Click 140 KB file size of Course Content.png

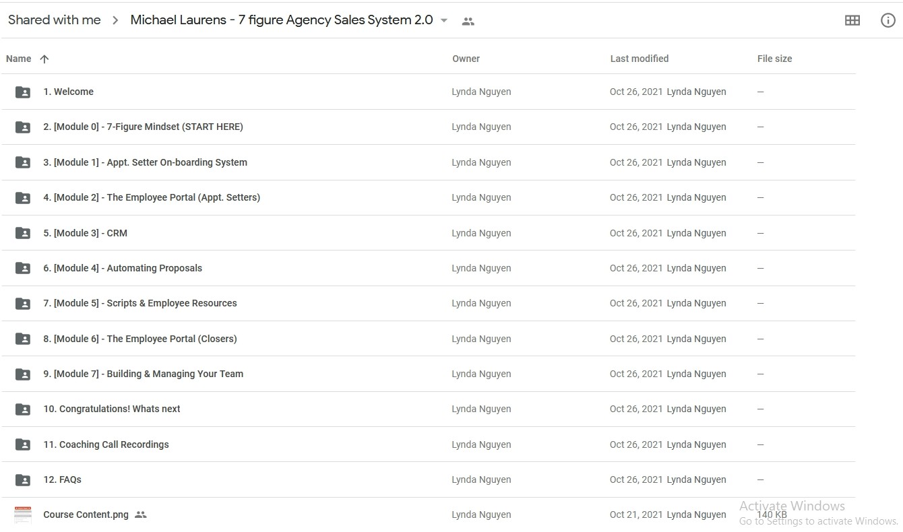click(x=772, y=514)
